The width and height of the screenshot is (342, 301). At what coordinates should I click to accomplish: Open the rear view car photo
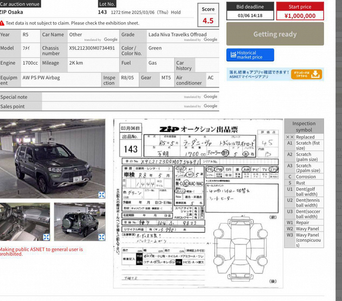pyautogui.click(x=80, y=222)
